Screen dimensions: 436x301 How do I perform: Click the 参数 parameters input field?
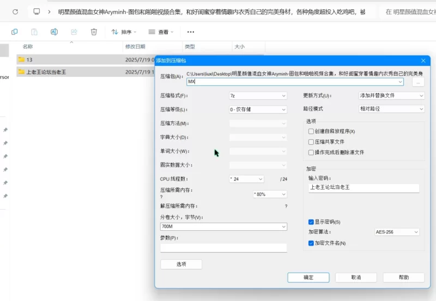pos(223,248)
